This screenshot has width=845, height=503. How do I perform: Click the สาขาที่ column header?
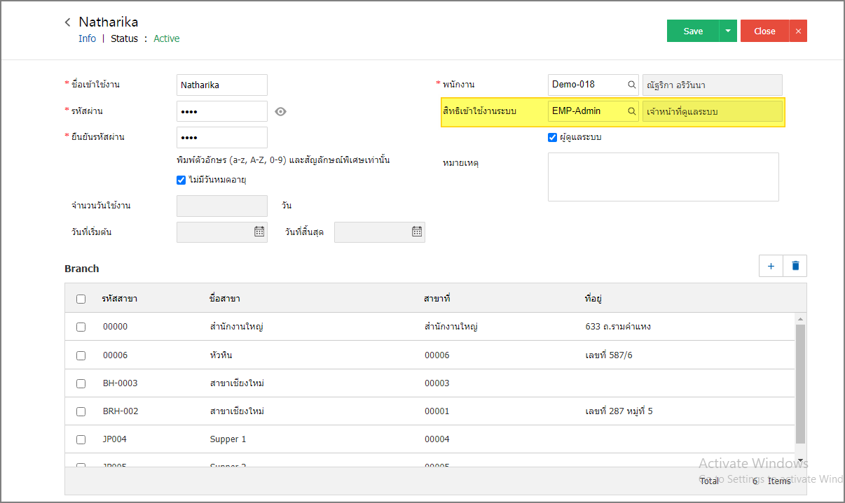(x=437, y=299)
